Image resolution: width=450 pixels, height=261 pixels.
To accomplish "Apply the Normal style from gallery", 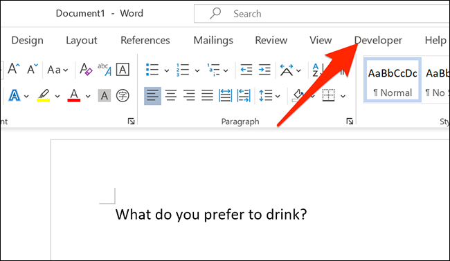I will [x=393, y=80].
